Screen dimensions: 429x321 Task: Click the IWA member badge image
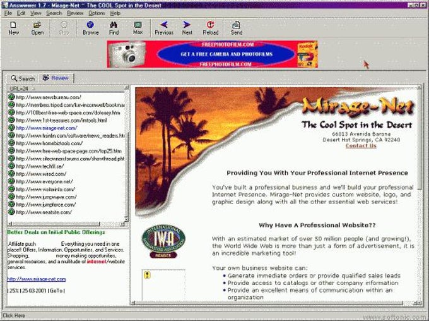click(x=163, y=241)
